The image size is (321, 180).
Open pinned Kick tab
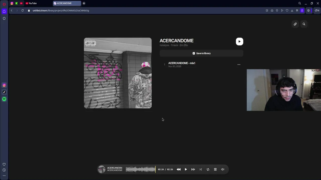tap(17, 3)
